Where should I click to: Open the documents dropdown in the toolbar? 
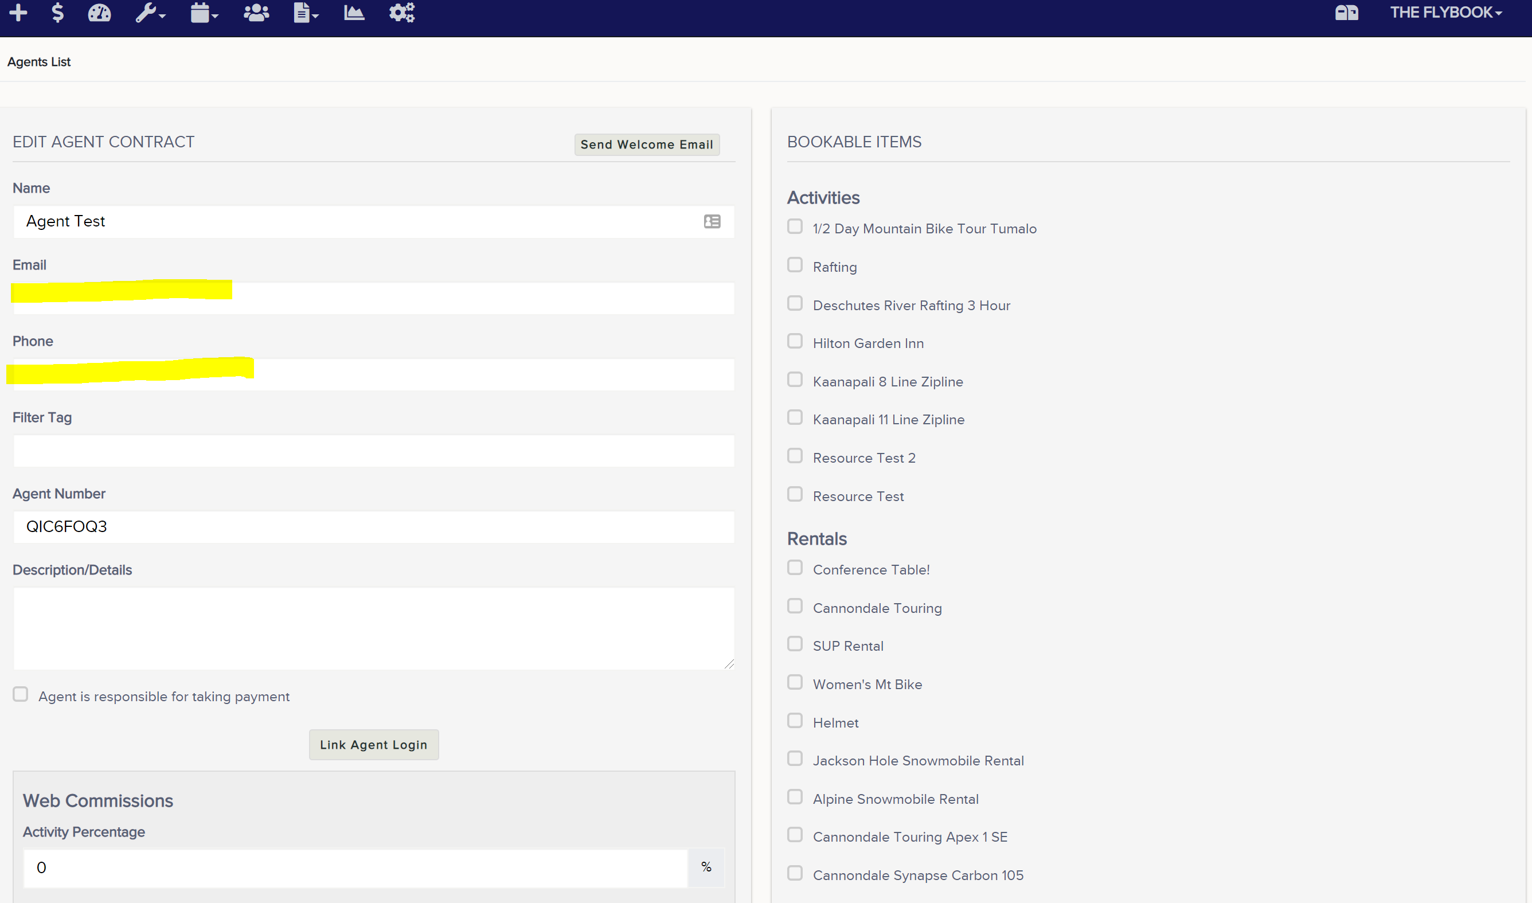point(306,12)
